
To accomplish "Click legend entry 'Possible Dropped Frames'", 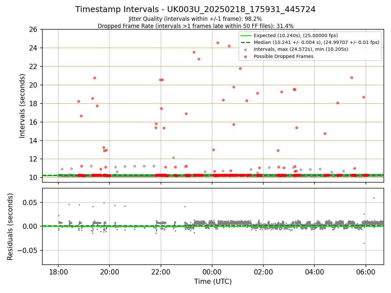I will click(x=283, y=56).
